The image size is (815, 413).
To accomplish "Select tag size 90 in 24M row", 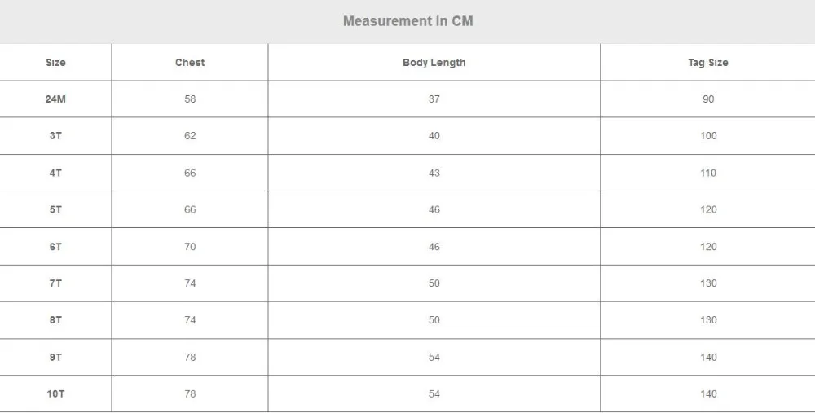I will (x=708, y=99).
